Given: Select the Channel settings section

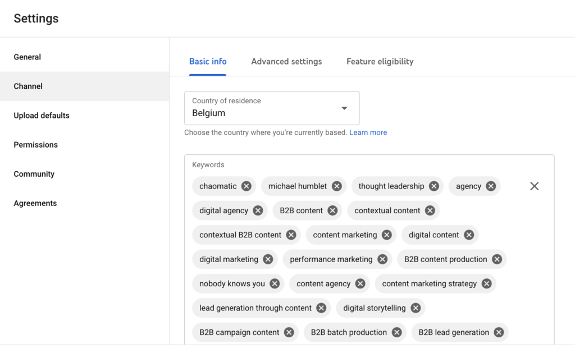Looking at the screenshot, I should (84, 86).
